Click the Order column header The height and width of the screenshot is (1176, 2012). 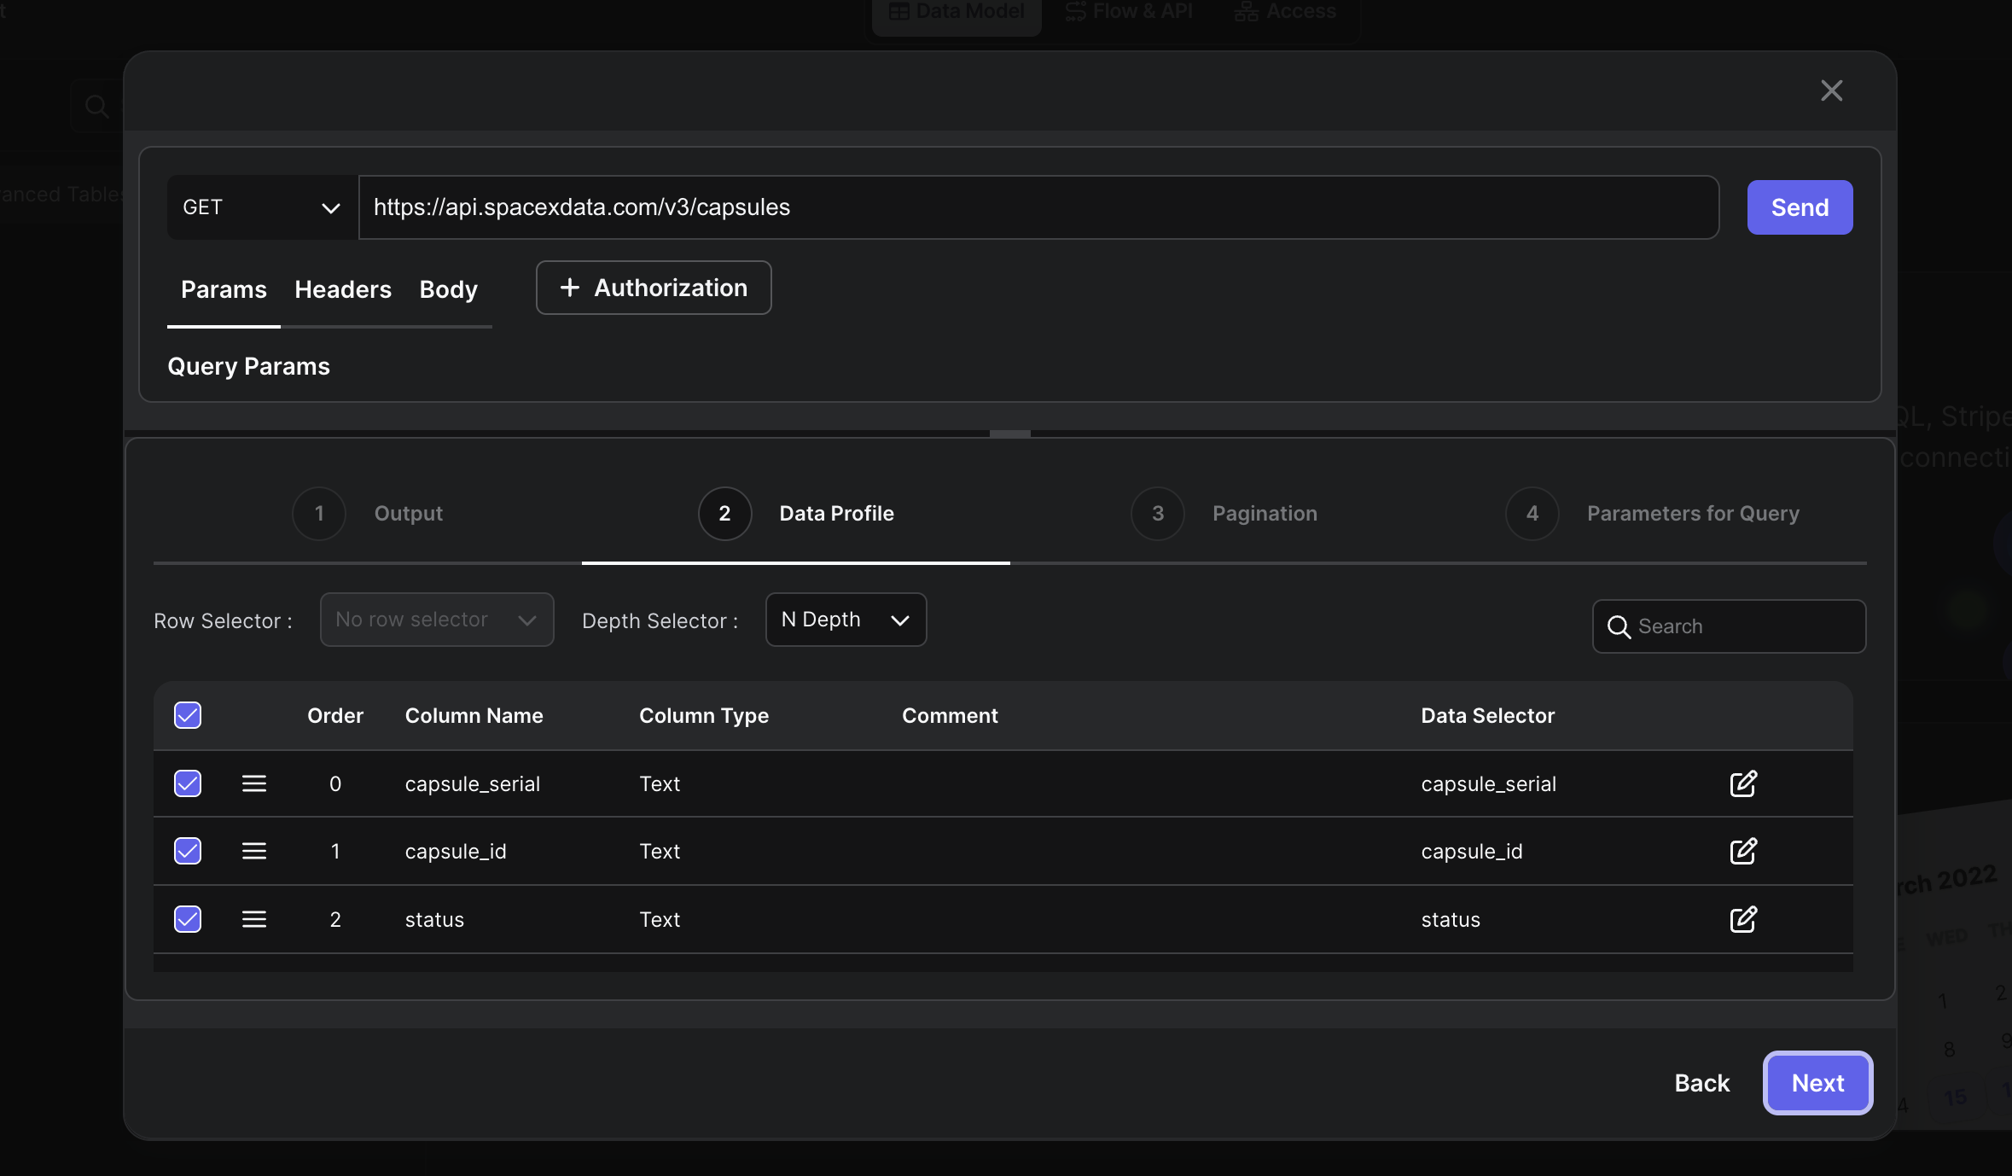335,715
